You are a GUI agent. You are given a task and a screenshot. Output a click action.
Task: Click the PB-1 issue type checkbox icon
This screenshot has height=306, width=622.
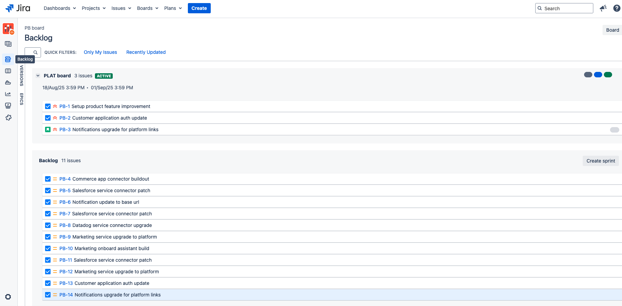click(x=48, y=106)
